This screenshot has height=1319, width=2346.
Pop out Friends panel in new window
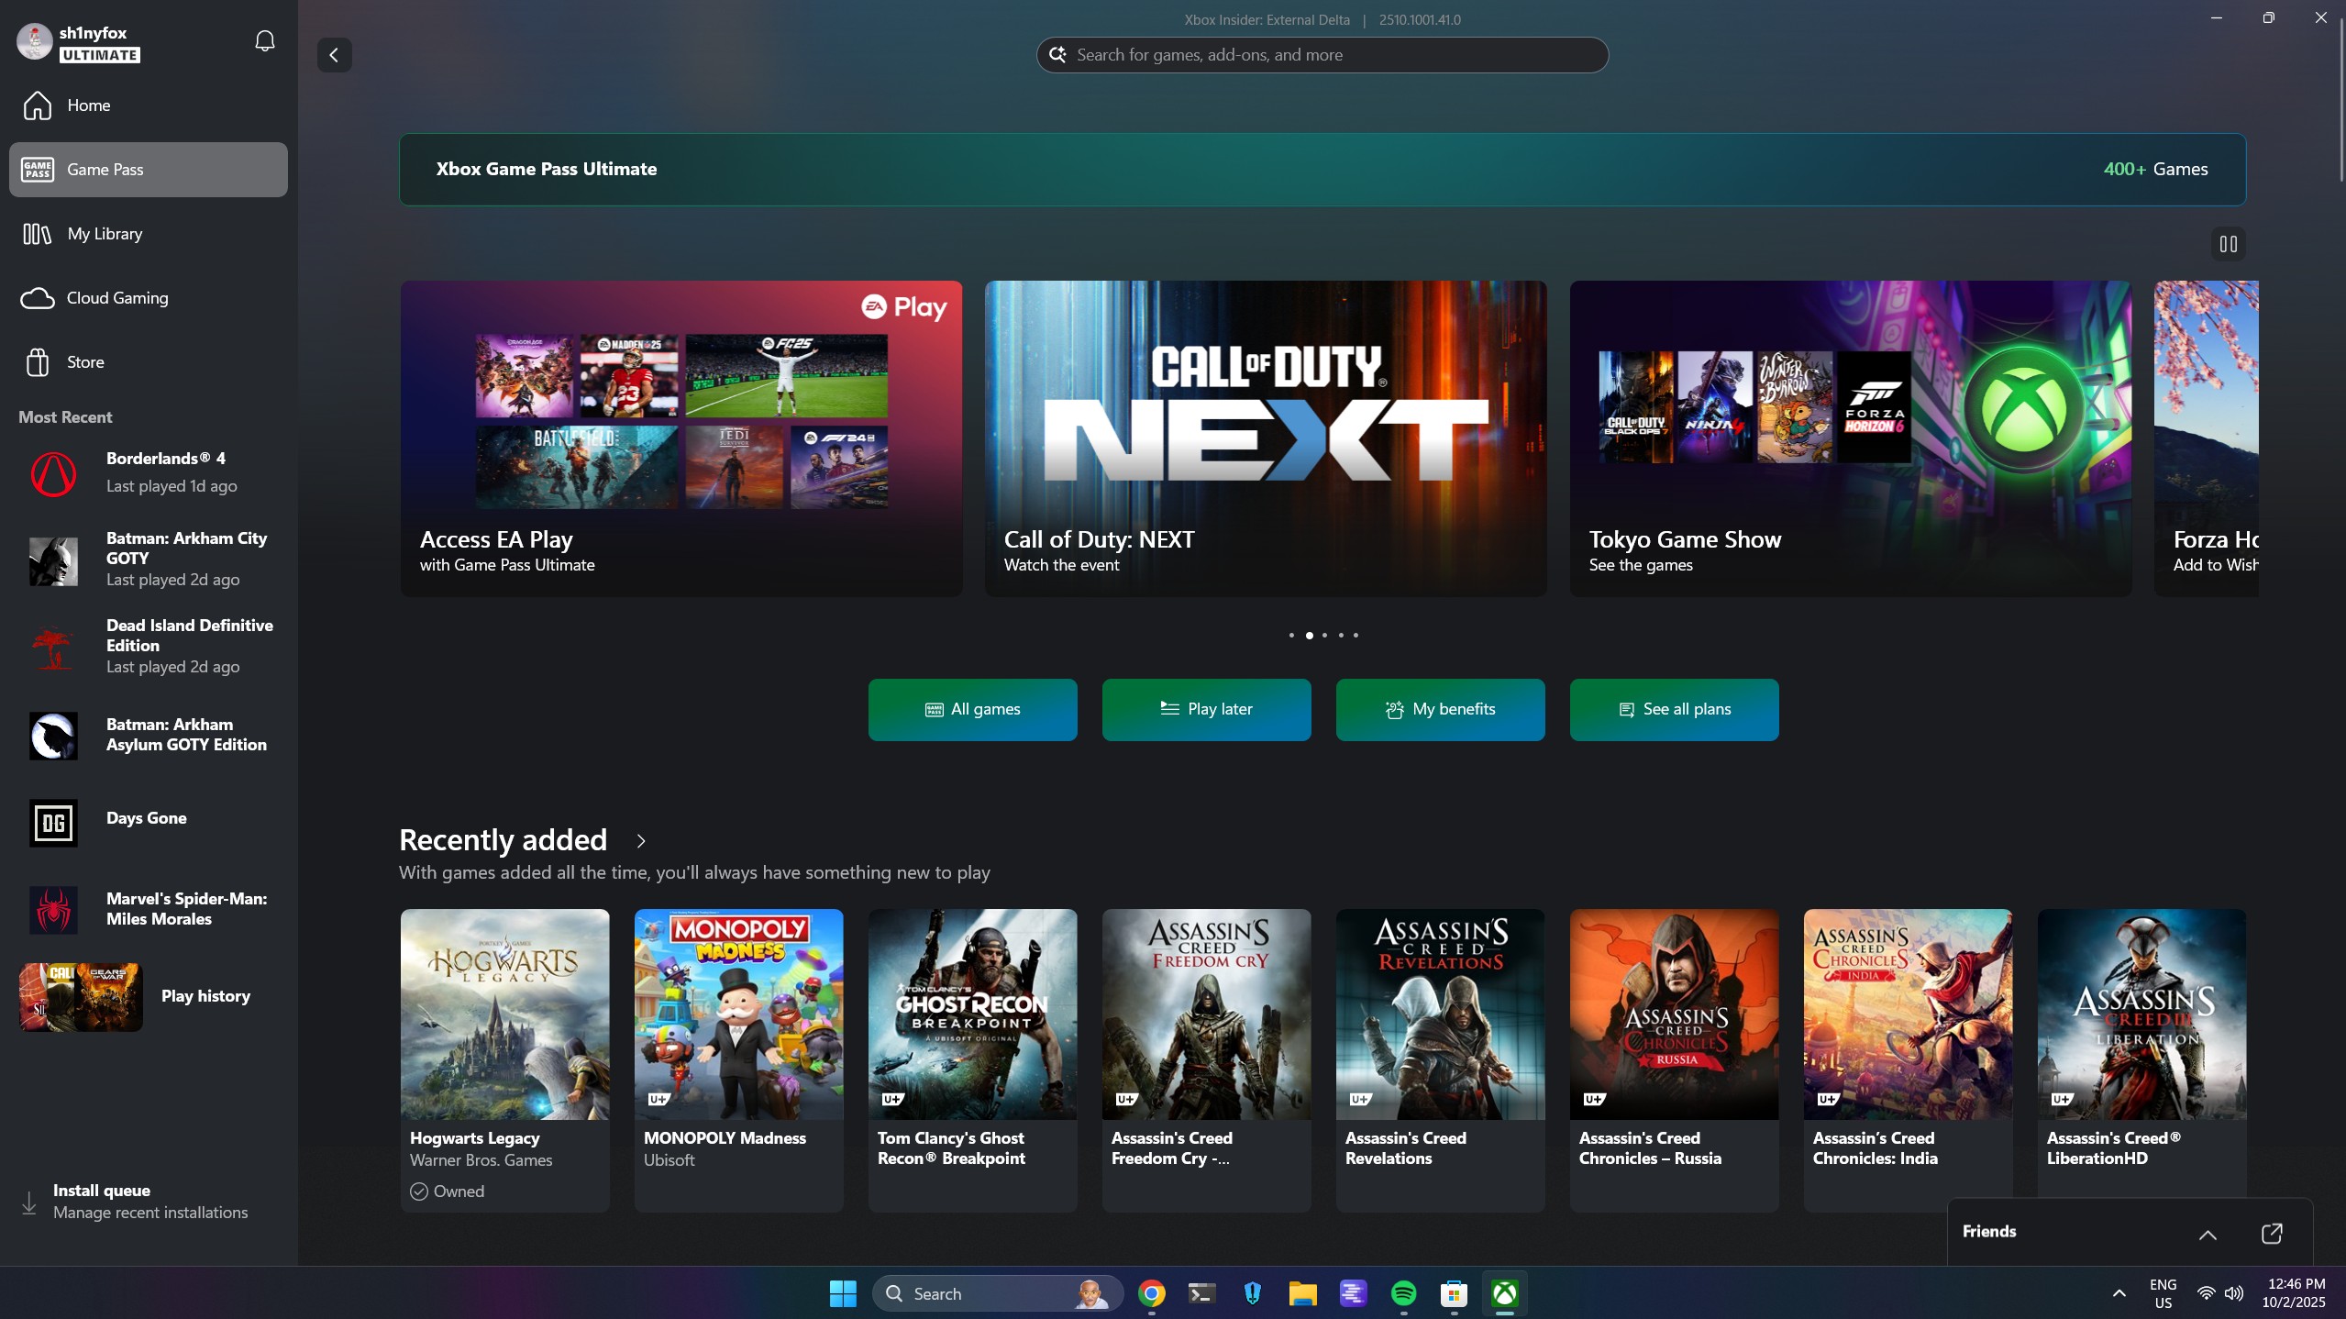tap(2272, 1234)
